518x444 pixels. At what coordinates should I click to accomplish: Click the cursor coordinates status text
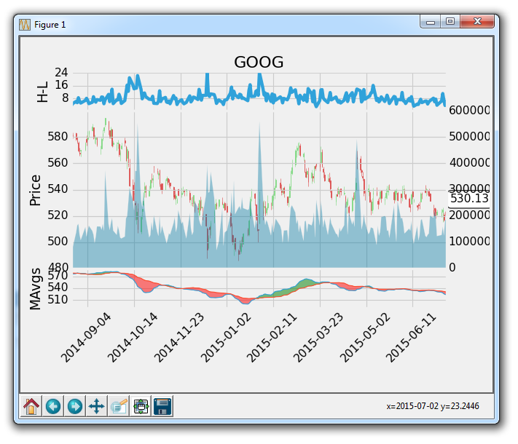click(x=431, y=406)
